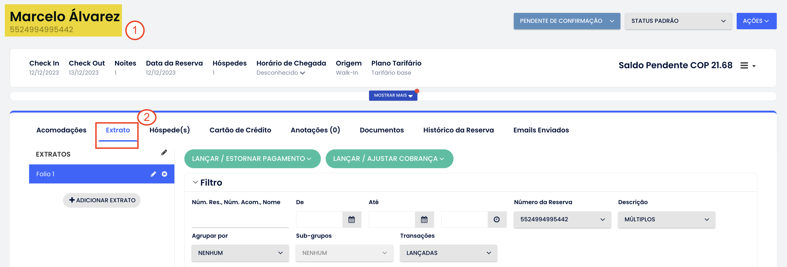Click Lançar / Estornar Pagamento button
The image size is (787, 267).
coord(252,158)
